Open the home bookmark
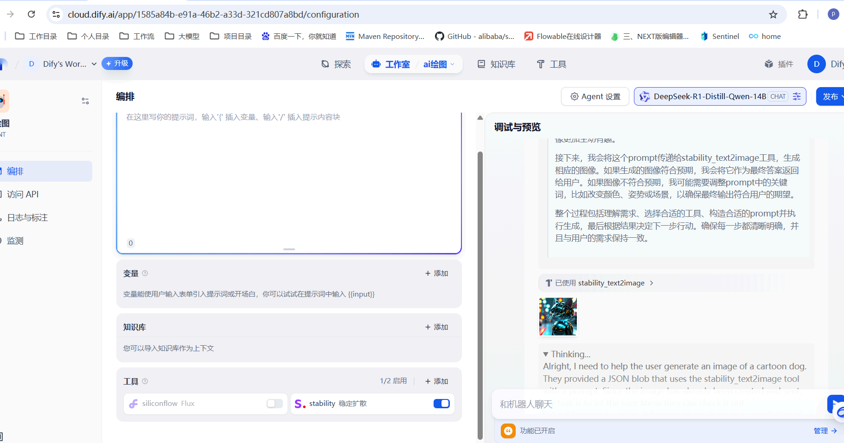Viewport: 844px width, 443px height. pos(765,36)
